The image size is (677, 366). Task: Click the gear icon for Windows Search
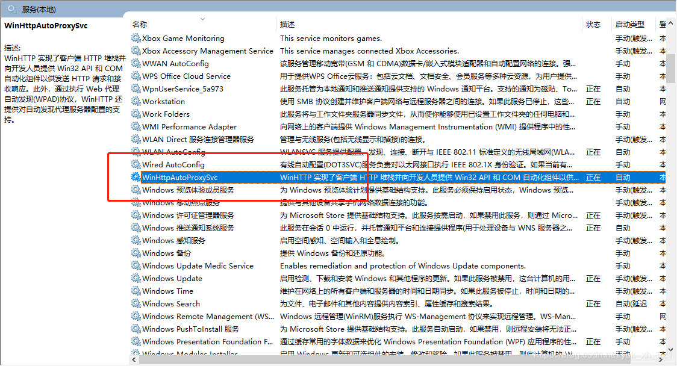pos(136,304)
